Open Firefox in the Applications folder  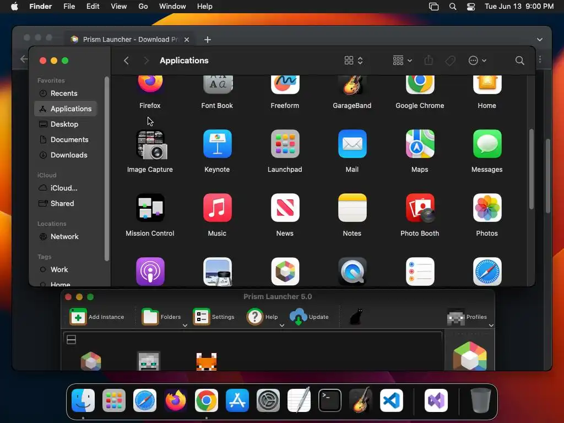point(150,85)
